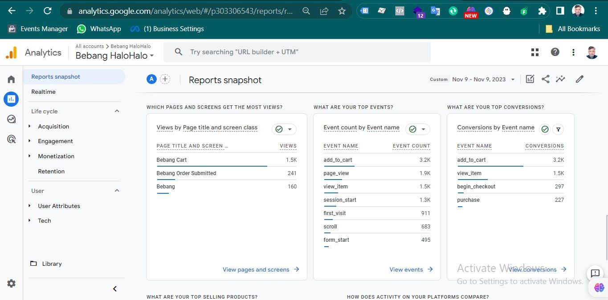Click the page vertical scrollbar

point(606,237)
